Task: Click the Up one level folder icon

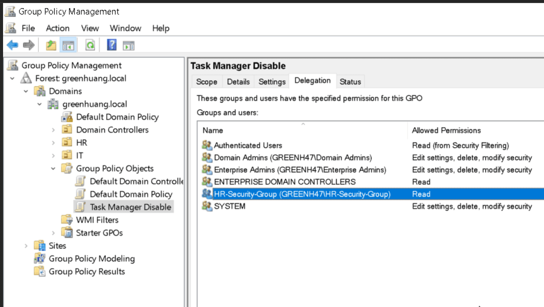Action: coord(51,45)
